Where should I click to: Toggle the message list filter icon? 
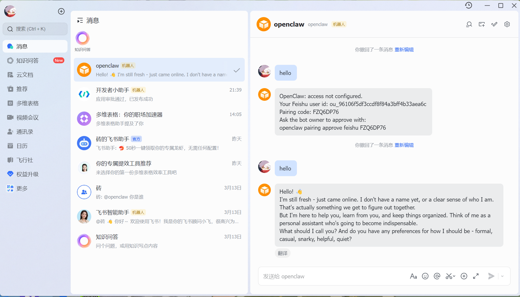[80, 21]
